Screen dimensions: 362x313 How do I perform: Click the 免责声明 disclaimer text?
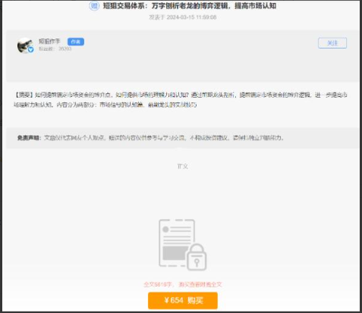click(x=150, y=138)
